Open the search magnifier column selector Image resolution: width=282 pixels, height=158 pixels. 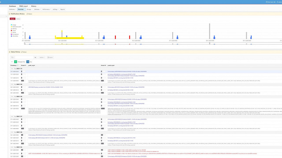[13, 57]
